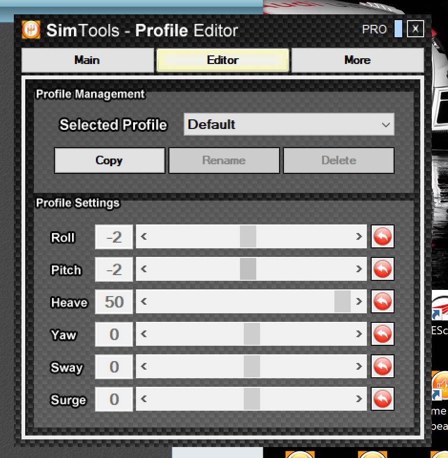Click the Sway slider thumb

tap(251, 367)
